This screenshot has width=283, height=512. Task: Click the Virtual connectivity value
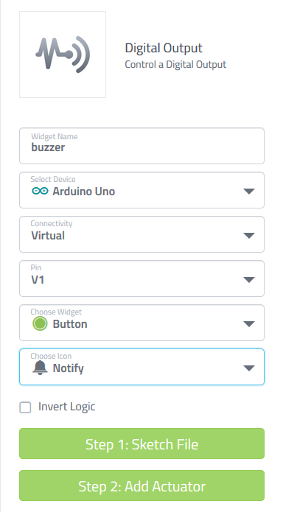pyautogui.click(x=48, y=236)
